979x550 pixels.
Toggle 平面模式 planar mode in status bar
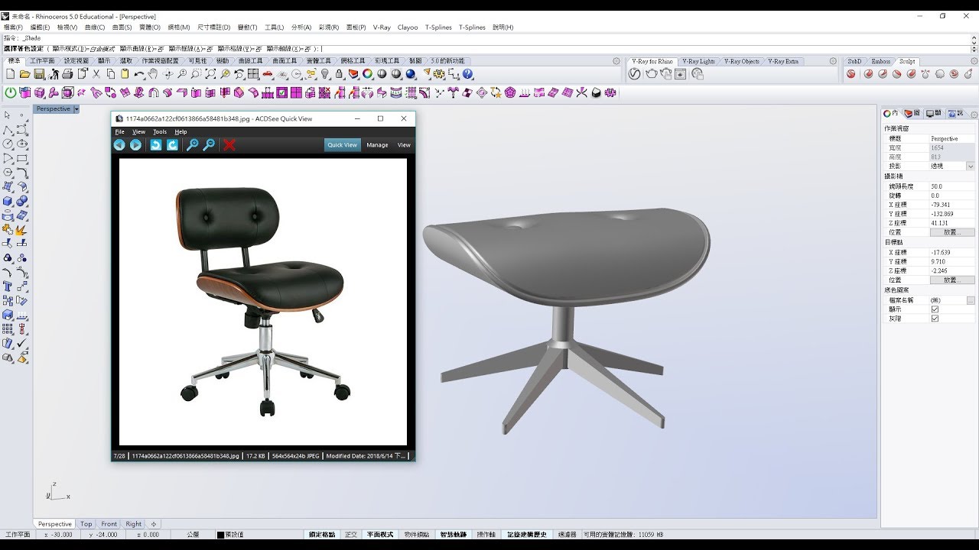pyautogui.click(x=380, y=535)
